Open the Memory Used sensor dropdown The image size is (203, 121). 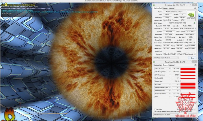tap(170, 81)
